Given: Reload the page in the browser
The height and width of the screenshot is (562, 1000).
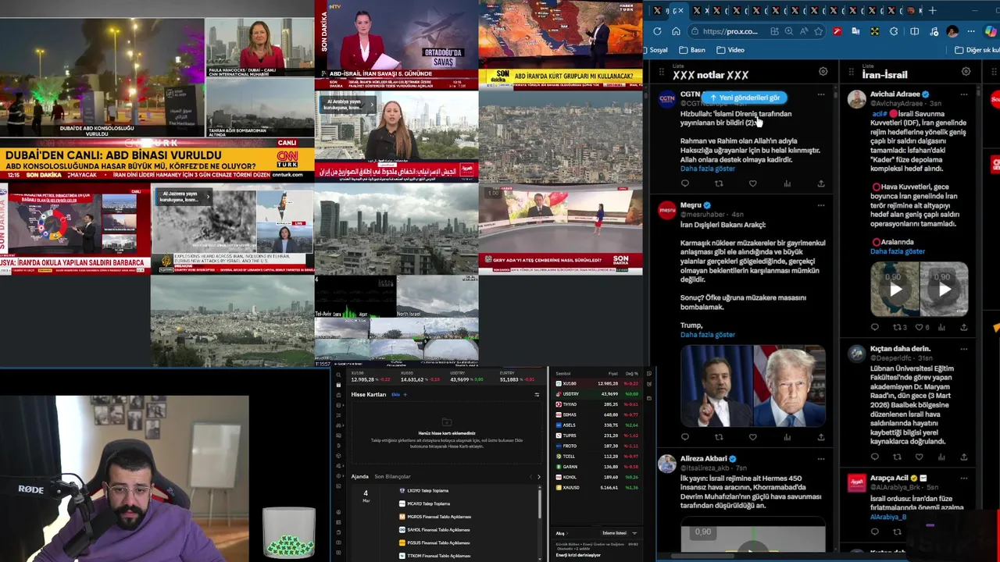Looking at the screenshot, I should click(x=657, y=31).
